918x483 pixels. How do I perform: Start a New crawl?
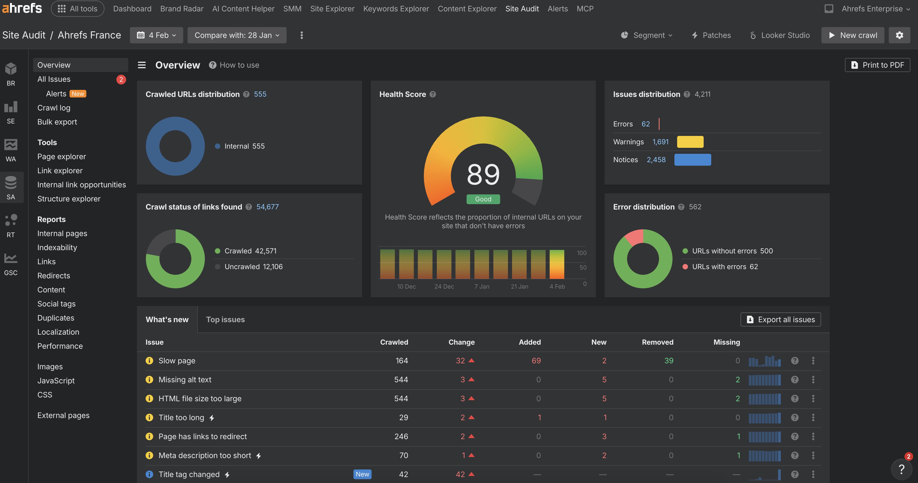[853, 35]
